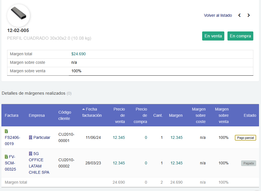Sort by Margen column header
Image resolution: width=261 pixels, height=191 pixels.
click(176, 115)
